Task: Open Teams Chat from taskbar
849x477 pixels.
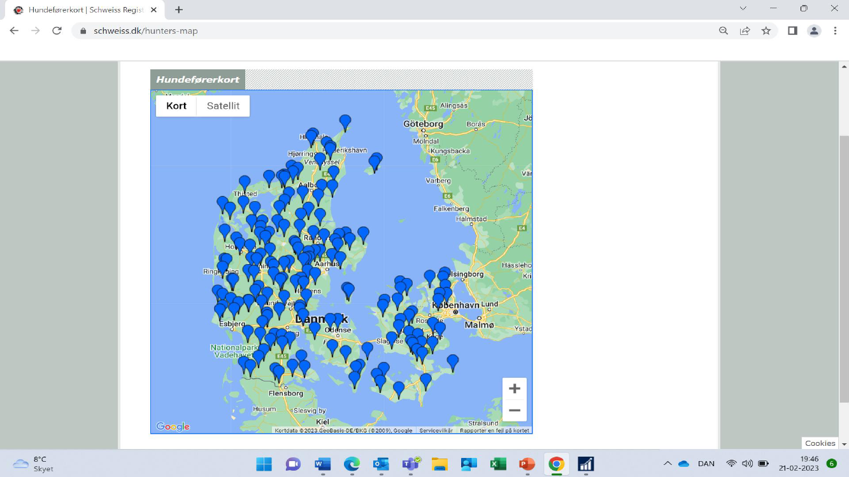Action: click(x=293, y=464)
